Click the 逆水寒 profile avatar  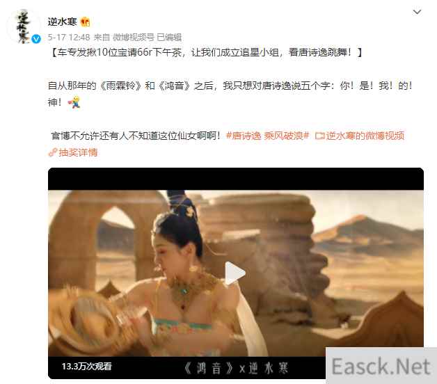[x=24, y=26]
